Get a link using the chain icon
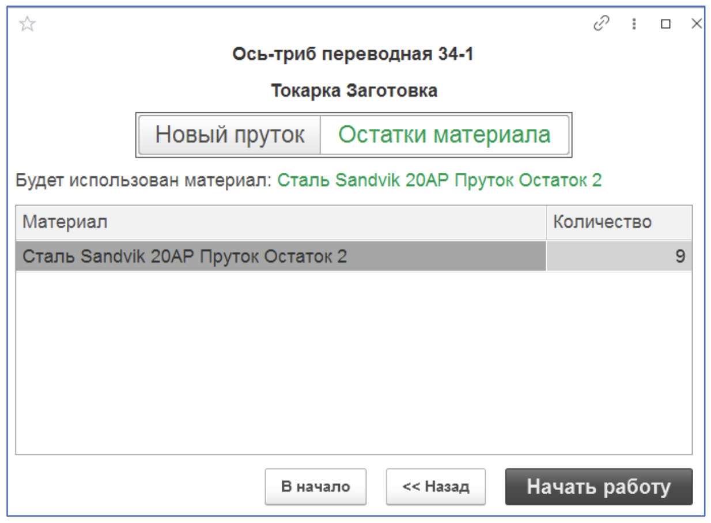 pos(602,24)
